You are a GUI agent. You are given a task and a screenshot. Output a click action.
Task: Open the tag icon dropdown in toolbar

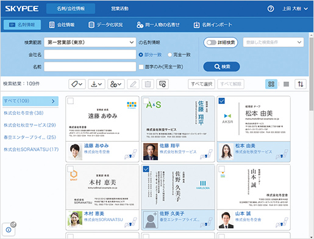tap(77, 84)
